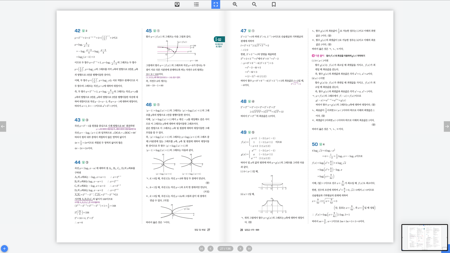The height and width of the screenshot is (253, 450).
Task: Click the answer icon beside problem 50
Action: tap(321, 144)
